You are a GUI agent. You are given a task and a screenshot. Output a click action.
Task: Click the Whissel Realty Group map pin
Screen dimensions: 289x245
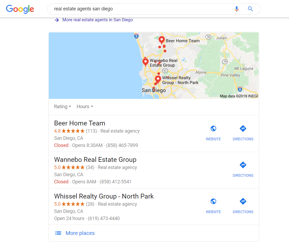click(158, 79)
